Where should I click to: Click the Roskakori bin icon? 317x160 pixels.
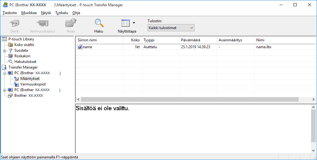click(11, 56)
